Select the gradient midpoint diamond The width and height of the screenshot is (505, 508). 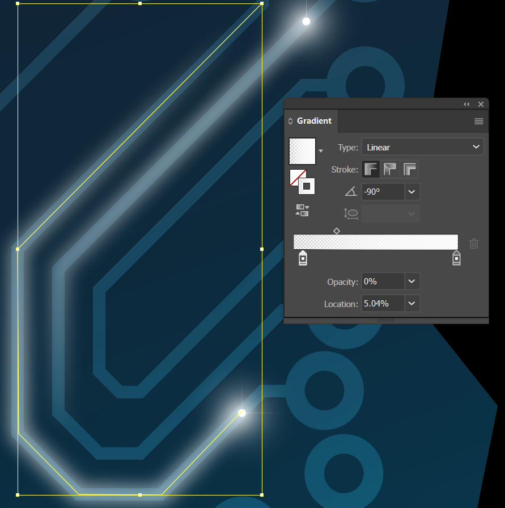click(x=337, y=231)
